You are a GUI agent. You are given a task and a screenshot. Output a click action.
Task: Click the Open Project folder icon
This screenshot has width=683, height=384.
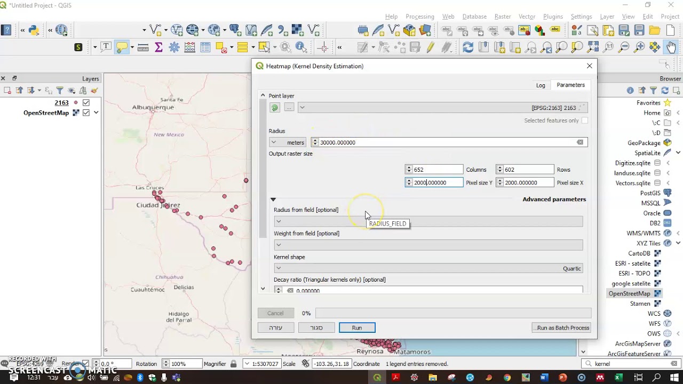(655, 30)
